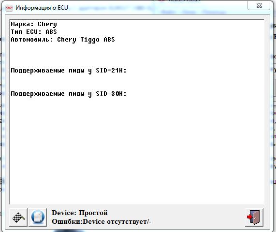Click the Информация о ECU title text
Viewport: 276px width, 232px height.
tap(42, 8)
